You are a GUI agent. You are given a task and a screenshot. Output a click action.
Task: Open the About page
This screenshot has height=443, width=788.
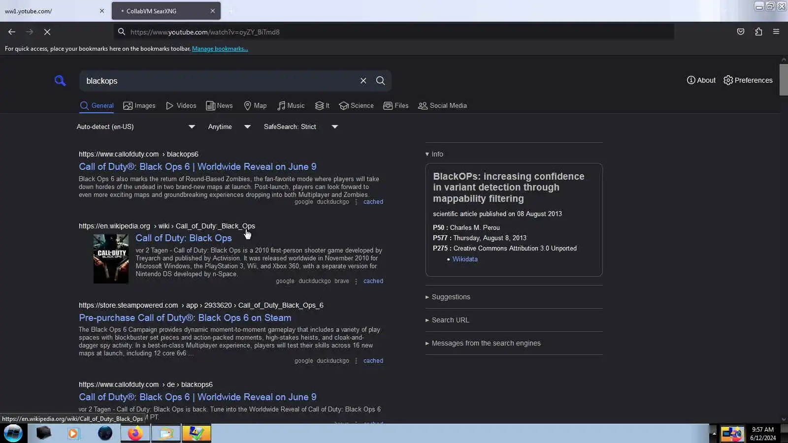click(x=701, y=80)
